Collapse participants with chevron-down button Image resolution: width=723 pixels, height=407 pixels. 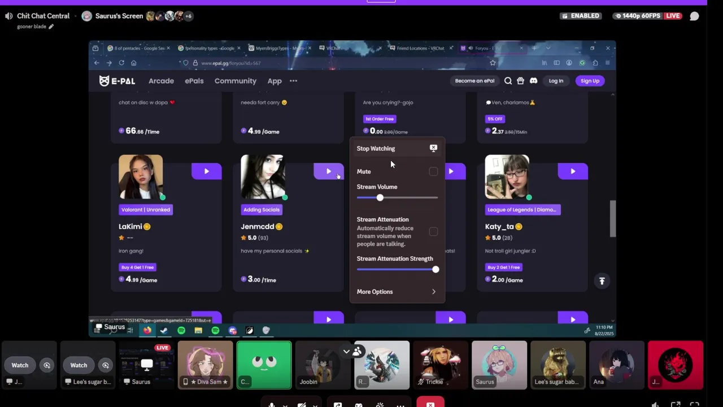346,352
